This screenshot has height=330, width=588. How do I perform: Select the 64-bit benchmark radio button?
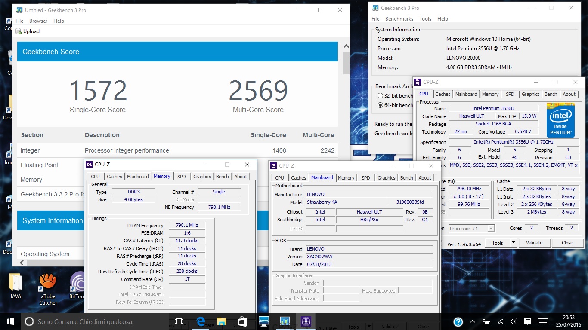tap(380, 105)
